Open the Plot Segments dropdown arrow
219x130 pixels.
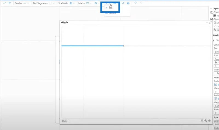54,3
